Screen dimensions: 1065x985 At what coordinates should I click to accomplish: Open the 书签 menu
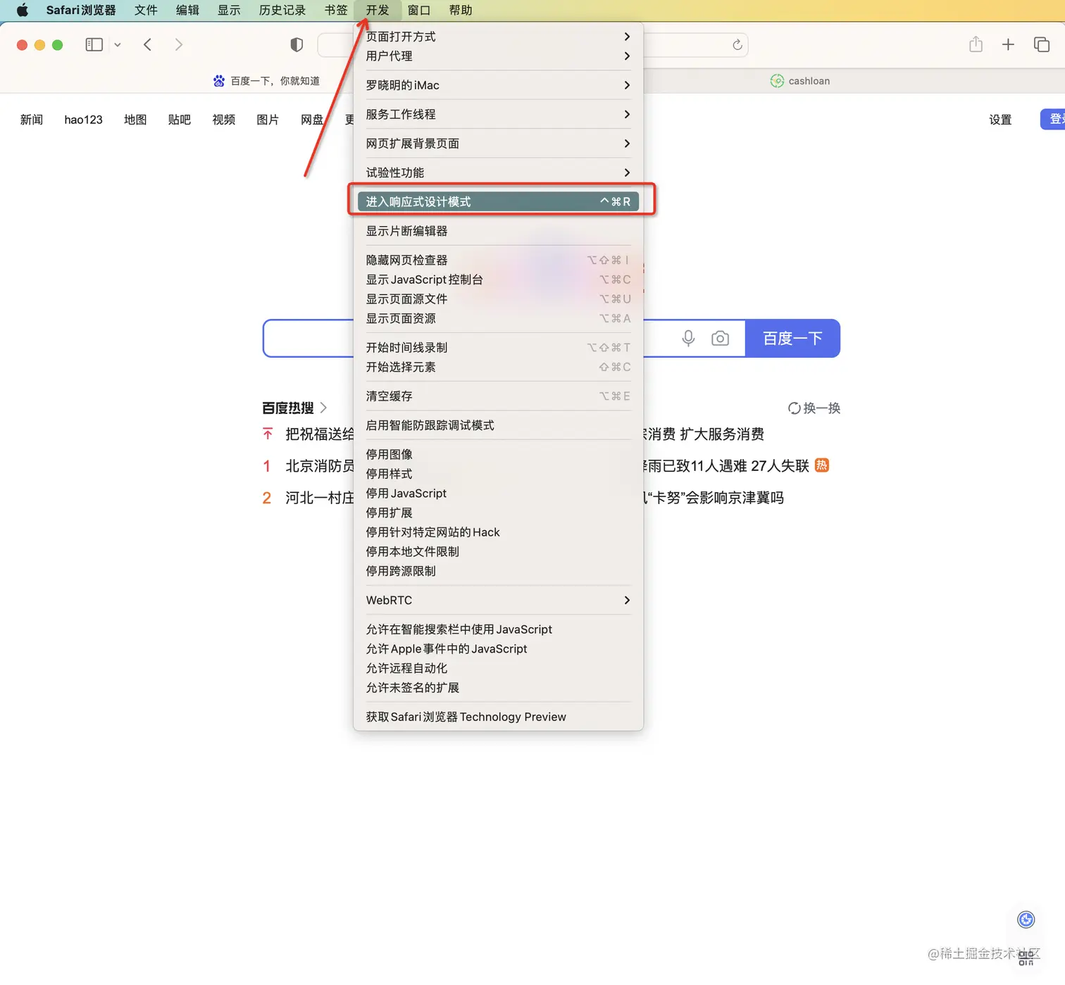tap(336, 10)
